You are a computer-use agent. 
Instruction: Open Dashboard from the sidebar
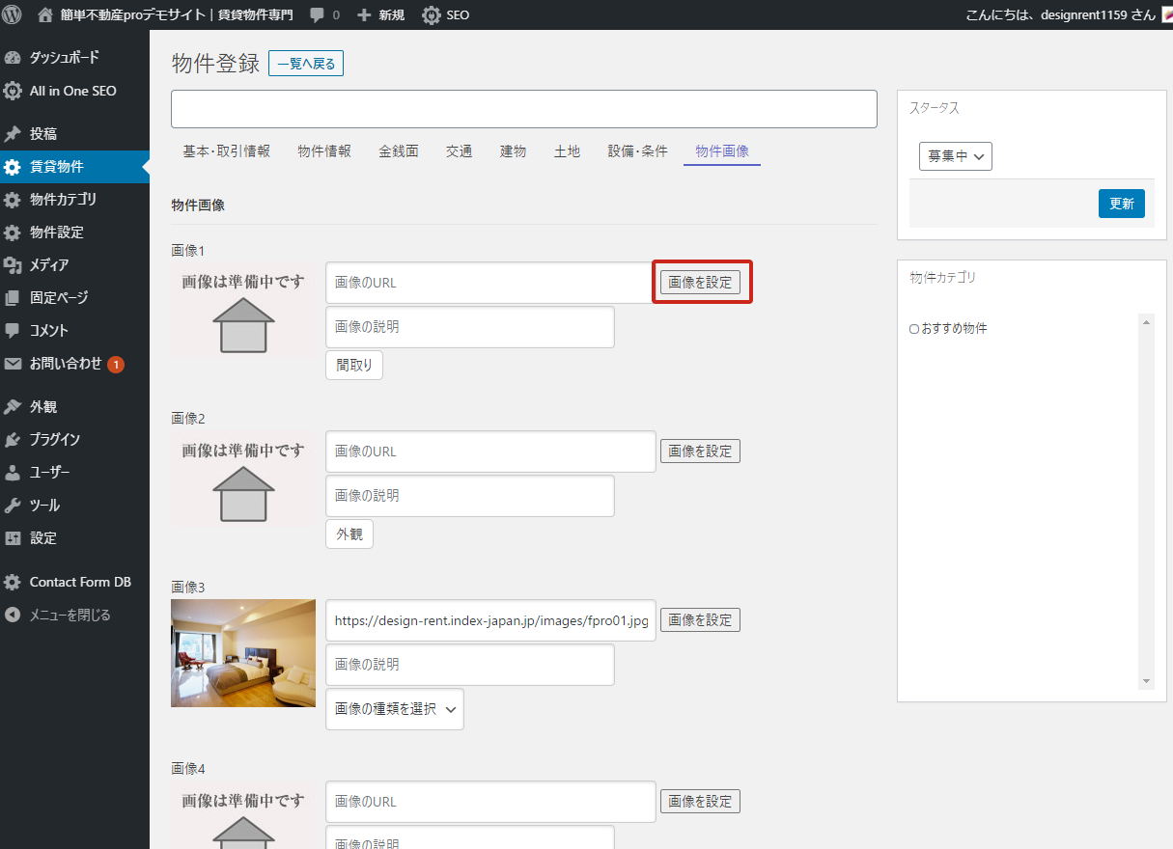point(64,58)
